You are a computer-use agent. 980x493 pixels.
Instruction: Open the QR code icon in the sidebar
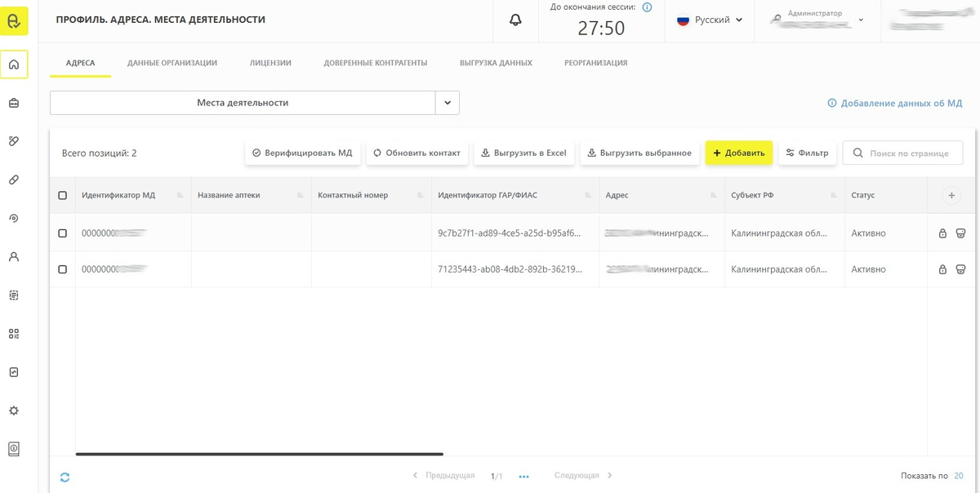tap(14, 333)
